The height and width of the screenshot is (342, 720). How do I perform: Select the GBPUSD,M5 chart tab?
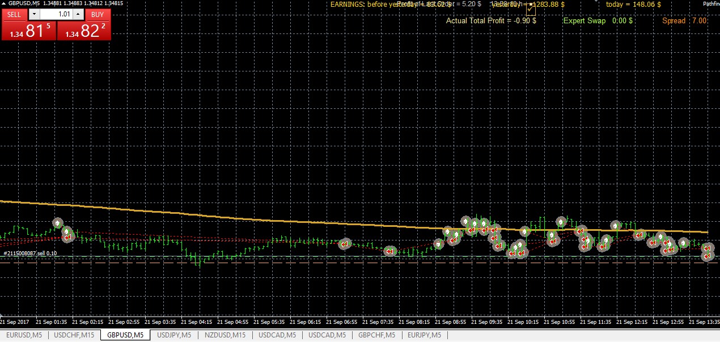(x=125, y=335)
